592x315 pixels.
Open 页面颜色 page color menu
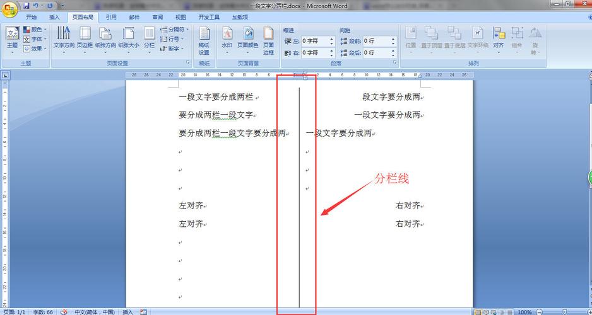247,40
